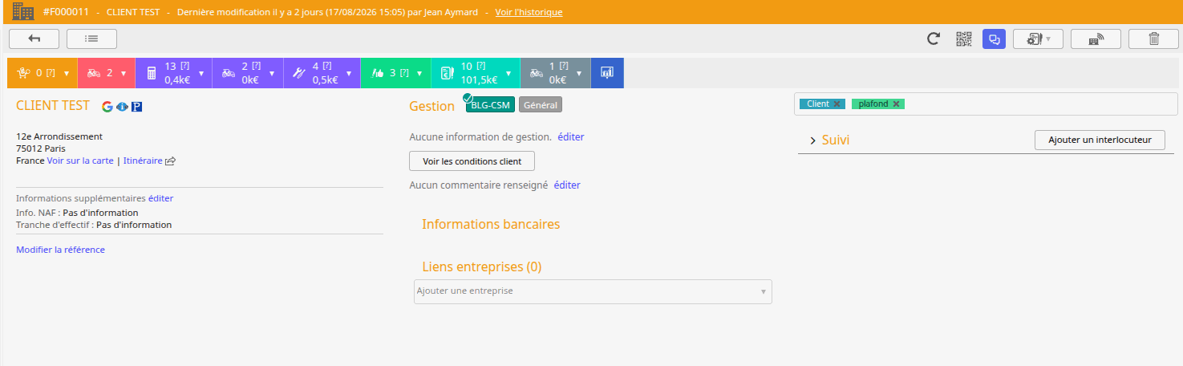Expand the 10 / 101,5k€ tab dropdown arrow
Screen dimensions: 1183x366
(508, 73)
